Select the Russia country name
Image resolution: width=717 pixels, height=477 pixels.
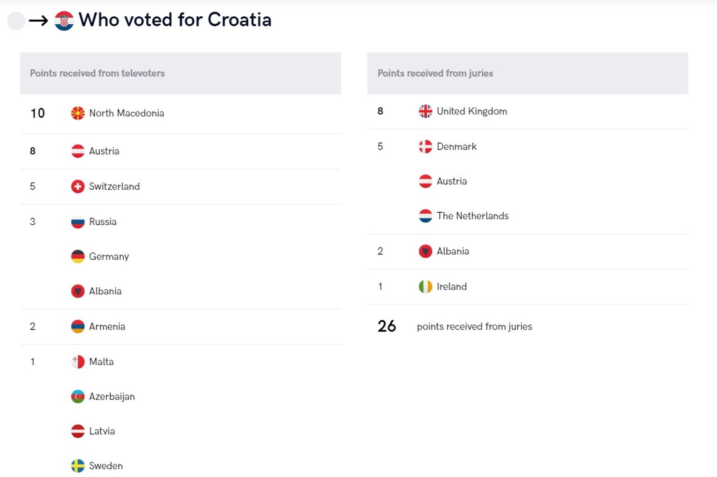coord(103,222)
